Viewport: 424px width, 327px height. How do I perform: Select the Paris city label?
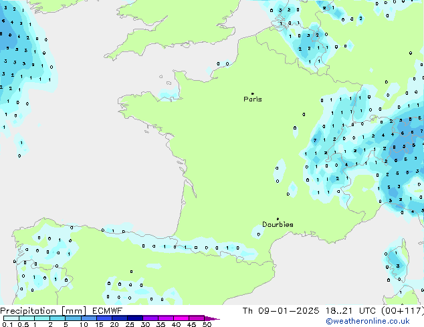pyautogui.click(x=253, y=99)
